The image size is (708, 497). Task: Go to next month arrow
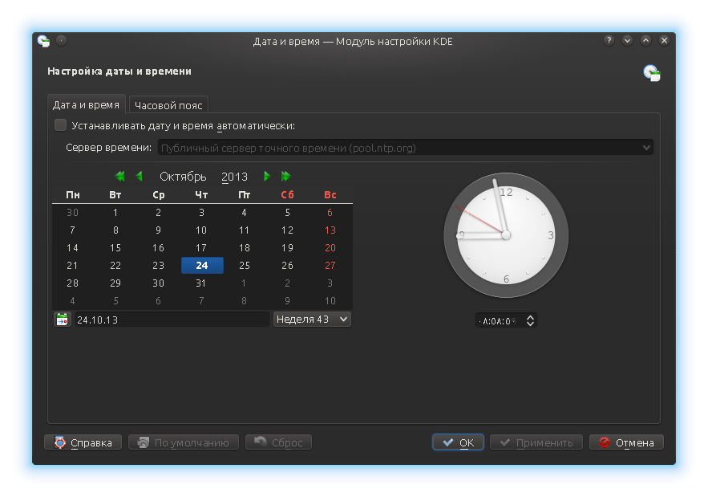pos(267,176)
